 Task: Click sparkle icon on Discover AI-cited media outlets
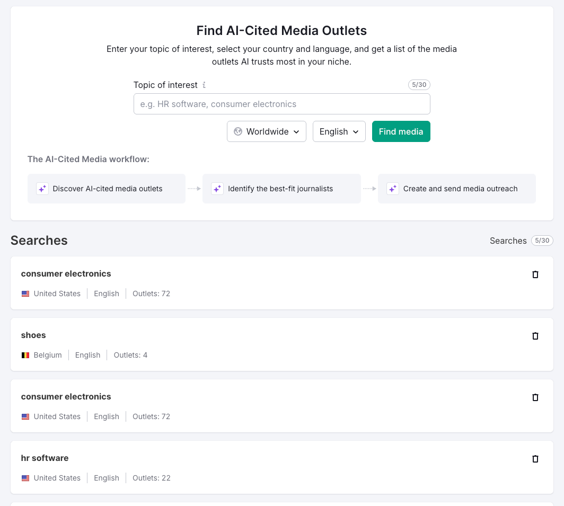42,189
